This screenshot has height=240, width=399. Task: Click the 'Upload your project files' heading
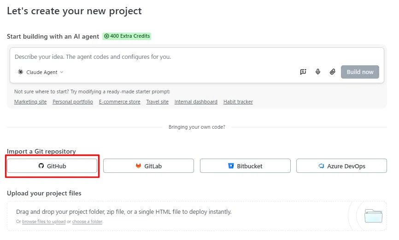[x=44, y=193]
